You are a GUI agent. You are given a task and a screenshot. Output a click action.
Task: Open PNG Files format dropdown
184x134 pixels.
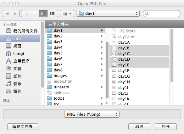[92, 114]
